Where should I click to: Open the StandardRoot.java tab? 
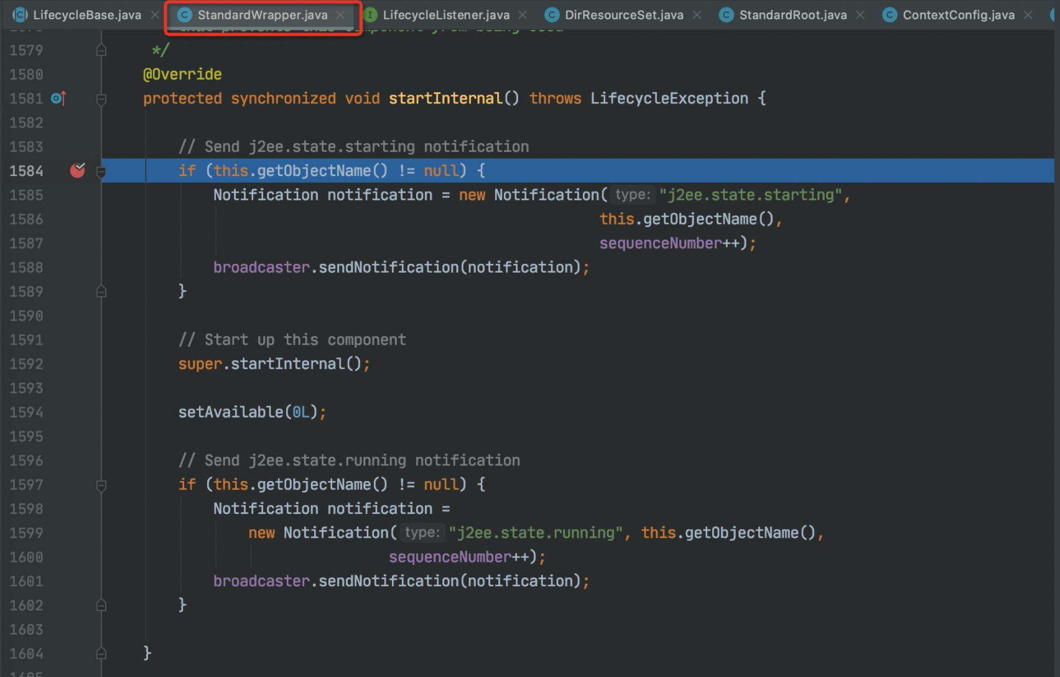pos(793,15)
